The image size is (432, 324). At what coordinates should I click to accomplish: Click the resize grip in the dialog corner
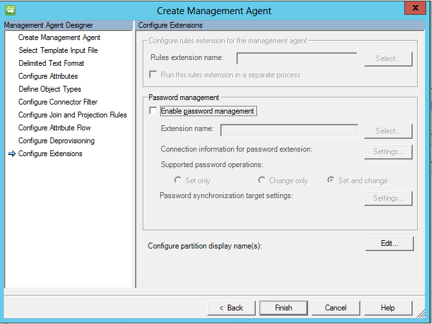(421, 313)
